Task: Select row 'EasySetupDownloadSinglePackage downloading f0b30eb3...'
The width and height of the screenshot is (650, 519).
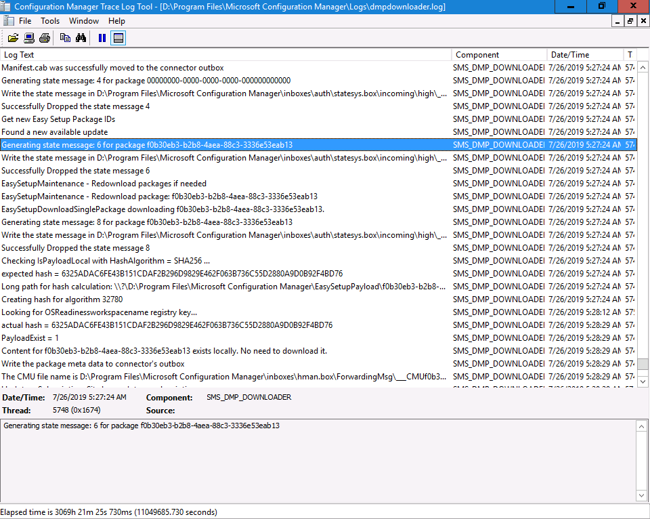Action: click(318, 209)
